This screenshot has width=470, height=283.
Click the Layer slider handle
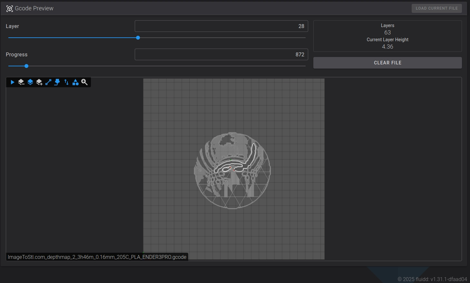point(138,38)
